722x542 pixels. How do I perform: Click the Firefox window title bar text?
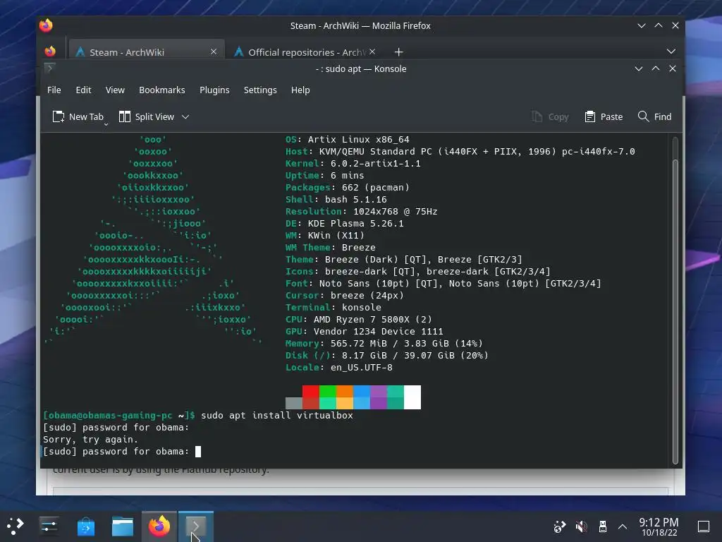(x=360, y=26)
